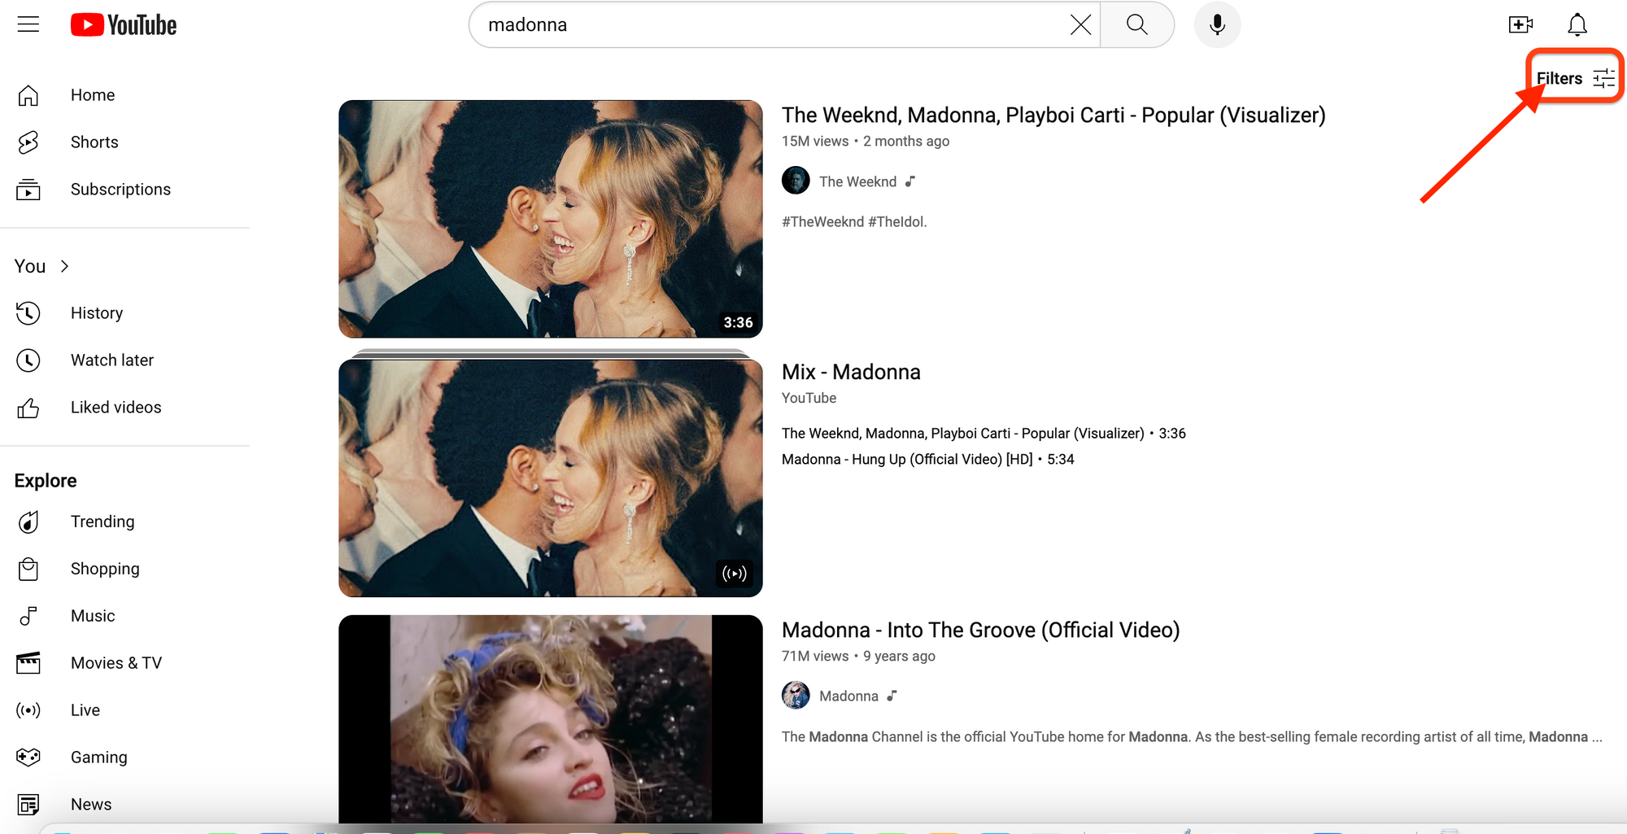Click the Madonna channel description snippet
The width and height of the screenshot is (1627, 834).
(x=1192, y=736)
